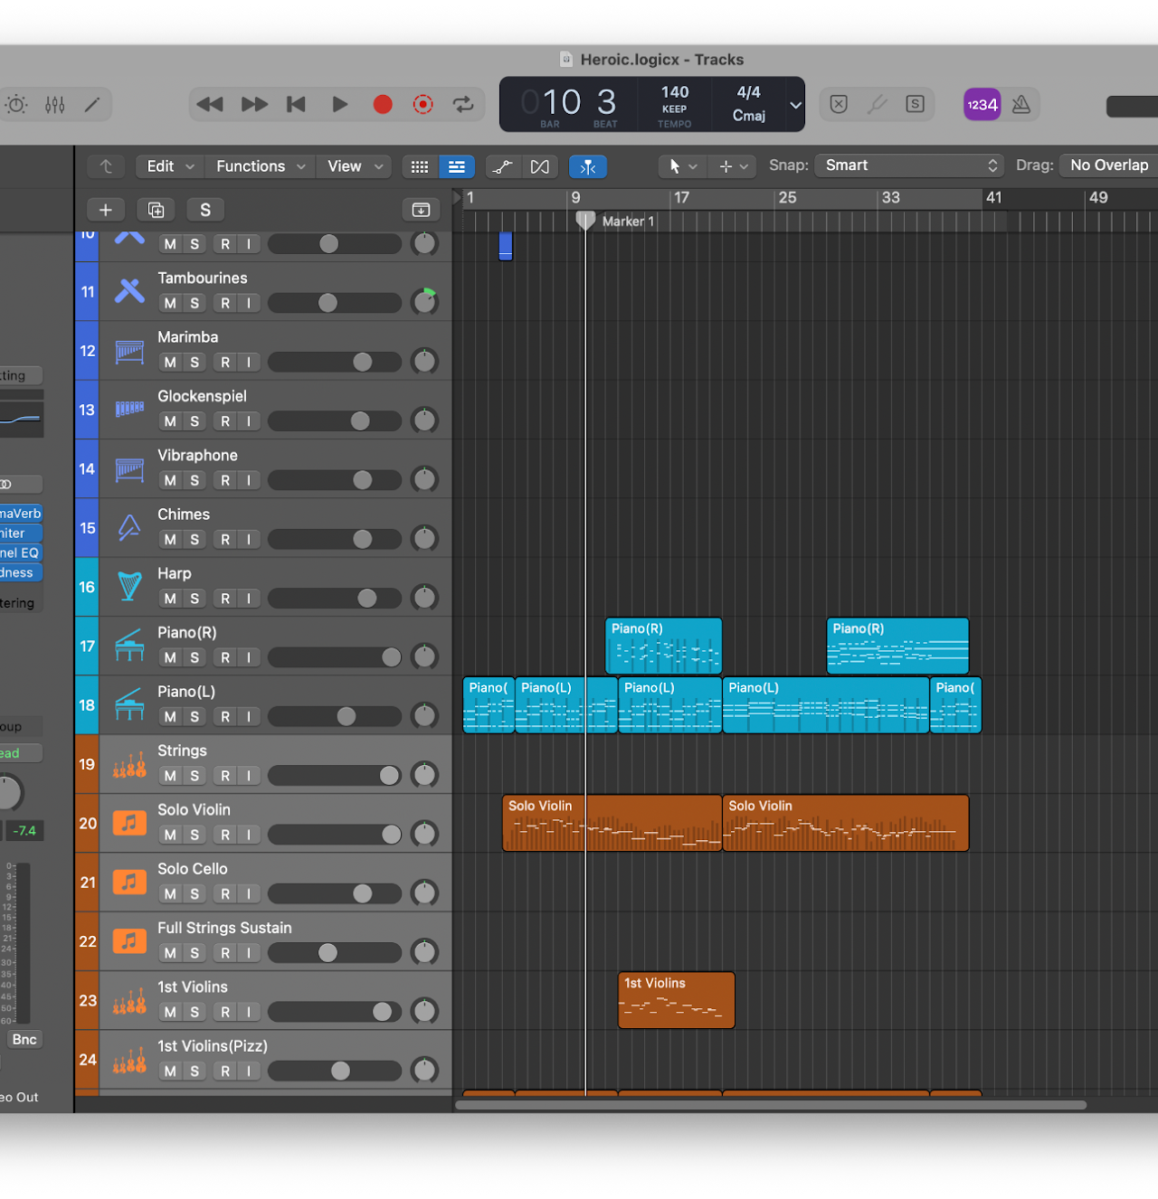Screen dimensions: 1158x1199
Task: Click the Strings track volume slider
Action: click(x=335, y=776)
